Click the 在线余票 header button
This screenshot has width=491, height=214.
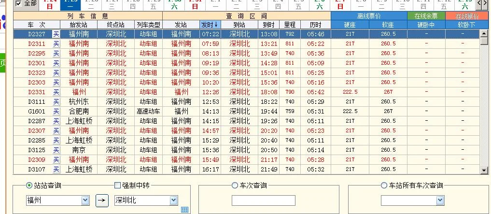pyautogui.click(x=426, y=16)
